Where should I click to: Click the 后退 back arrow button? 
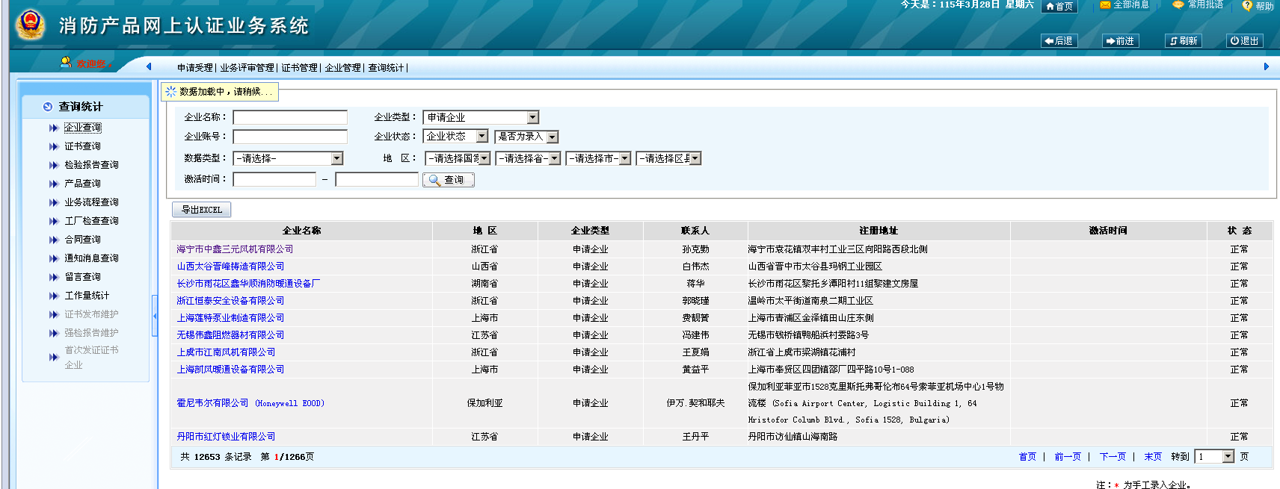click(x=1059, y=41)
